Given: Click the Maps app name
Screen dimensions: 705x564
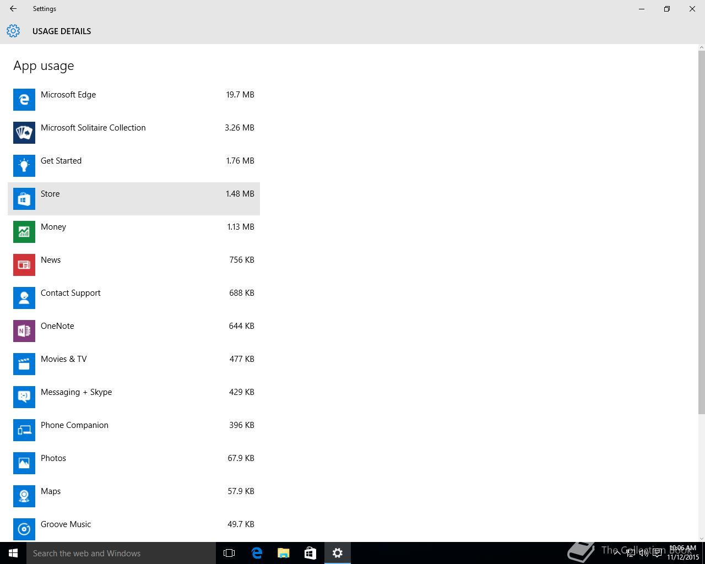Looking at the screenshot, I should tap(51, 491).
